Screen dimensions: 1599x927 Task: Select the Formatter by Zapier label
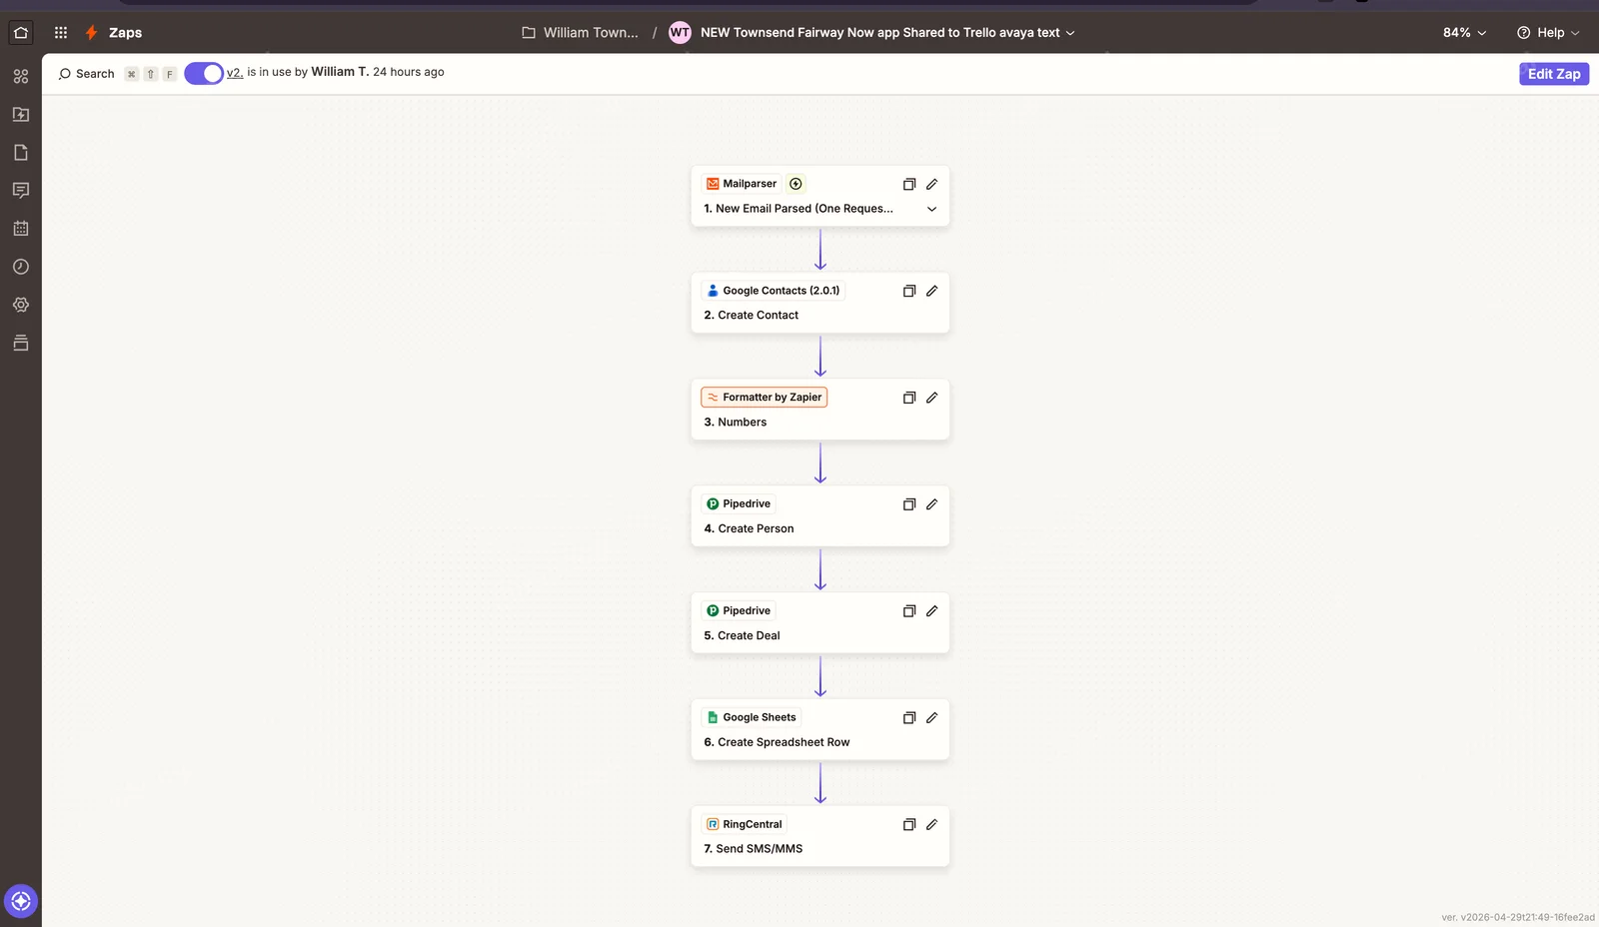pyautogui.click(x=765, y=398)
